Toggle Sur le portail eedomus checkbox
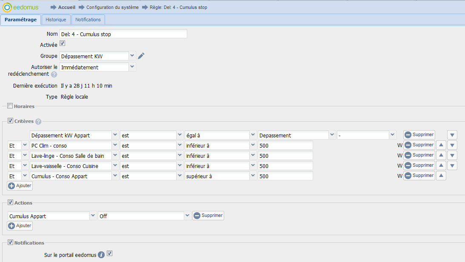This screenshot has width=465, height=262. (x=110, y=254)
